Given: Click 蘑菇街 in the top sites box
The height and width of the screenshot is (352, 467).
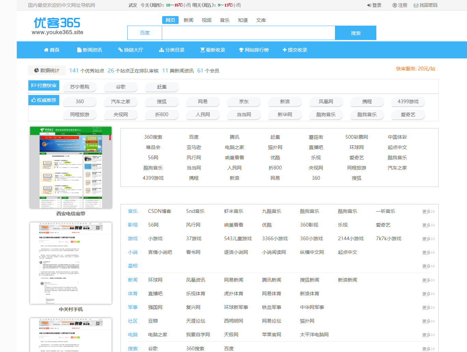Looking at the screenshot, I should tap(316, 137).
